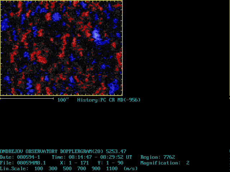The height and width of the screenshot is (172, 230).
Task: Click the yellow 100 arcsec scale bar
Action: click(27, 99)
